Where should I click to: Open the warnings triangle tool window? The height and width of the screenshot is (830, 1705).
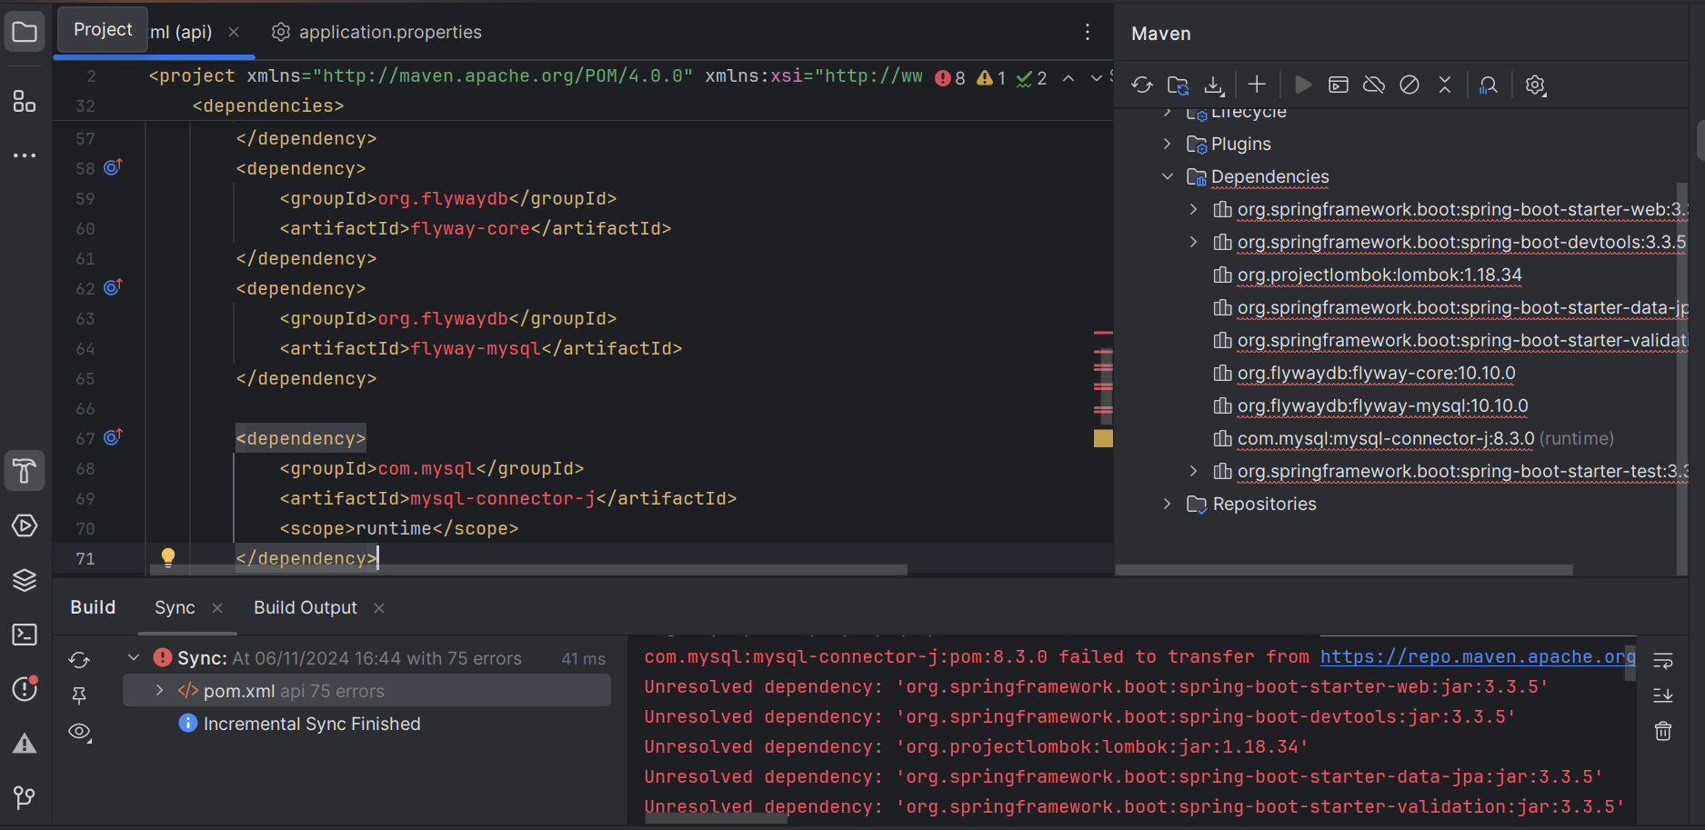coord(25,744)
